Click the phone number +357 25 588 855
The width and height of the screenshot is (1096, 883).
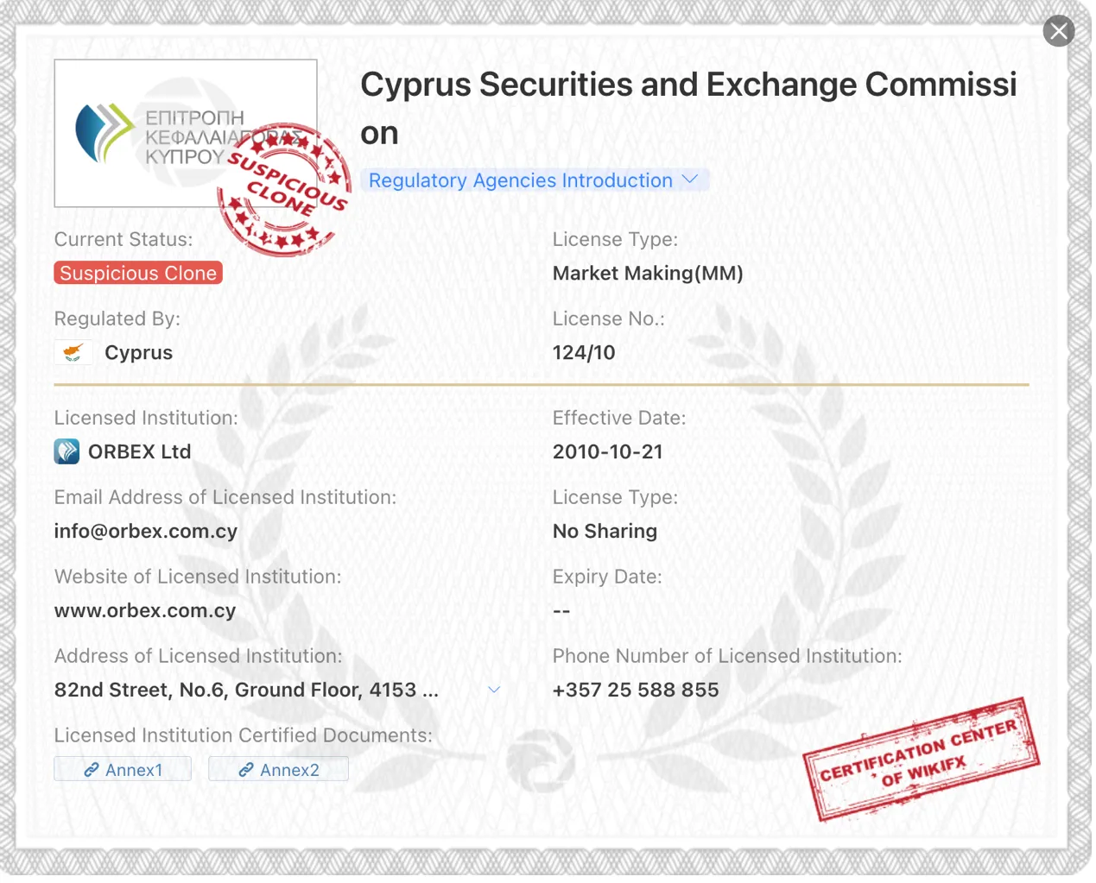point(636,690)
